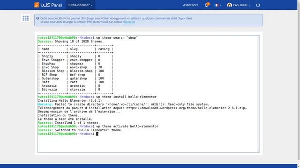Open the grid apps menu icon
The image size is (300, 168).
25,18
